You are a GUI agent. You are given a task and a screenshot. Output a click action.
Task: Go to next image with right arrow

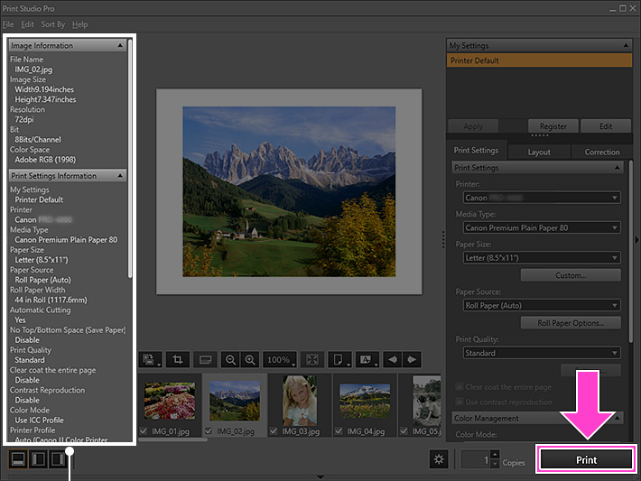413,359
